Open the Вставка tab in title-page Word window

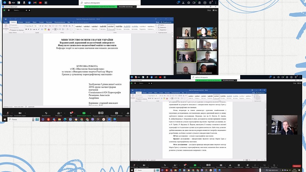pos(20,22)
